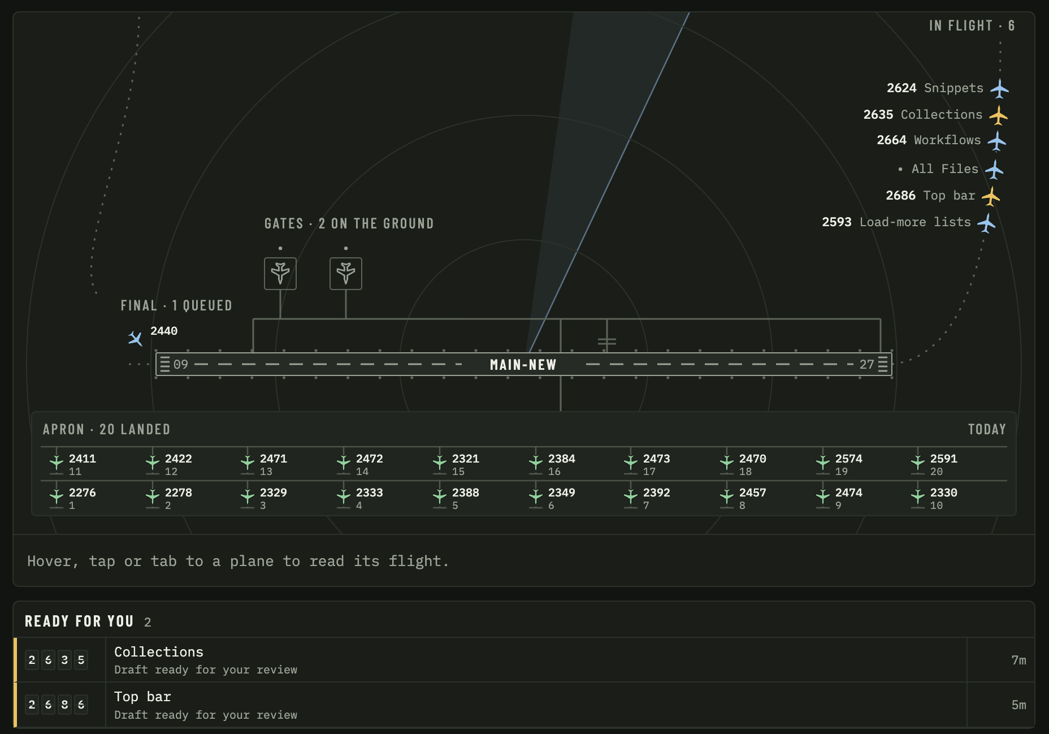Select landed plane icon for 2384
This screenshot has width=1049, height=734.
point(536,464)
